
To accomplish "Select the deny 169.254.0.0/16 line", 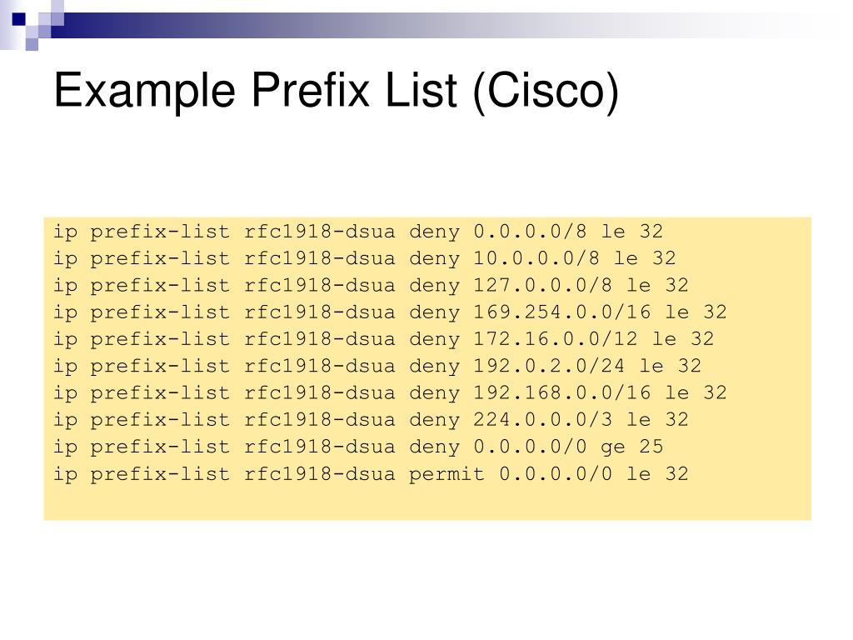I will [x=390, y=312].
